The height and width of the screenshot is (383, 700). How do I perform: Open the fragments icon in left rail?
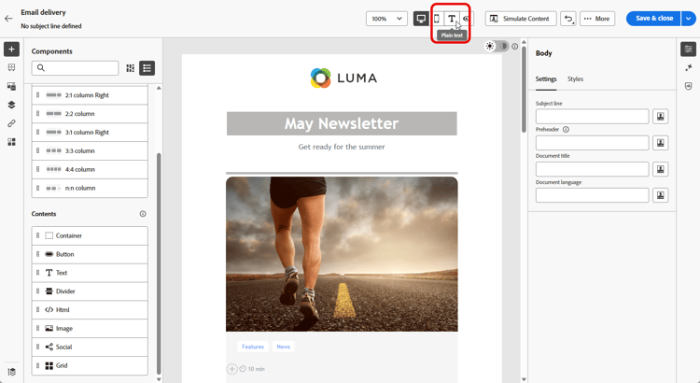tap(11, 67)
